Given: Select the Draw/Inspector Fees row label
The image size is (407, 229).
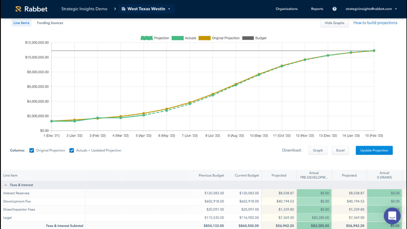Looking at the screenshot, I should [x=19, y=209].
